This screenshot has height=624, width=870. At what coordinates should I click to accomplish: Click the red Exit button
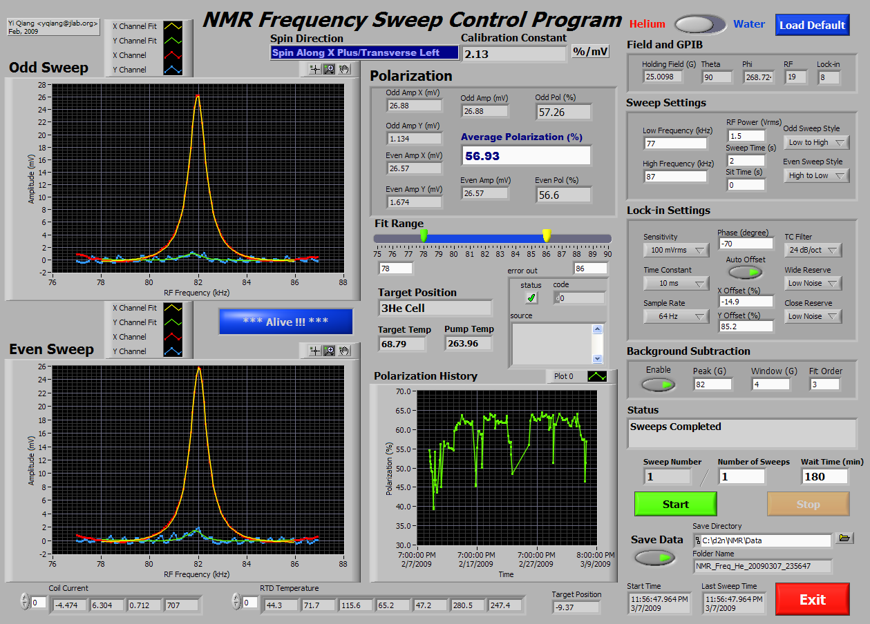pos(813,599)
